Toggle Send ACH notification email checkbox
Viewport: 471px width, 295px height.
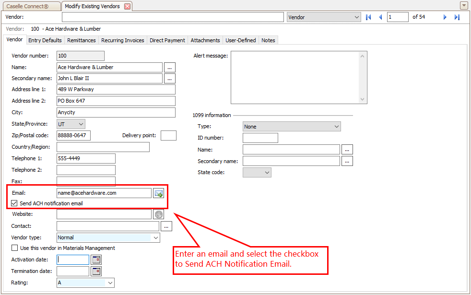(x=14, y=203)
